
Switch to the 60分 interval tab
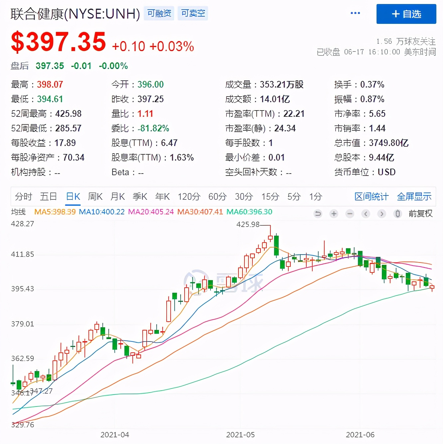[x=218, y=197]
